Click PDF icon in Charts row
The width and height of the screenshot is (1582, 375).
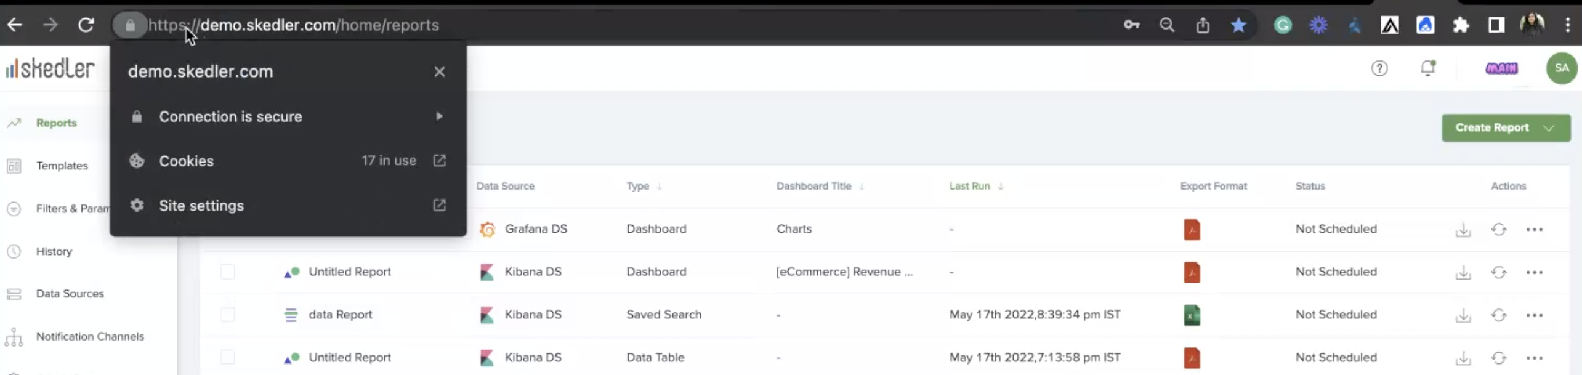coord(1192,229)
